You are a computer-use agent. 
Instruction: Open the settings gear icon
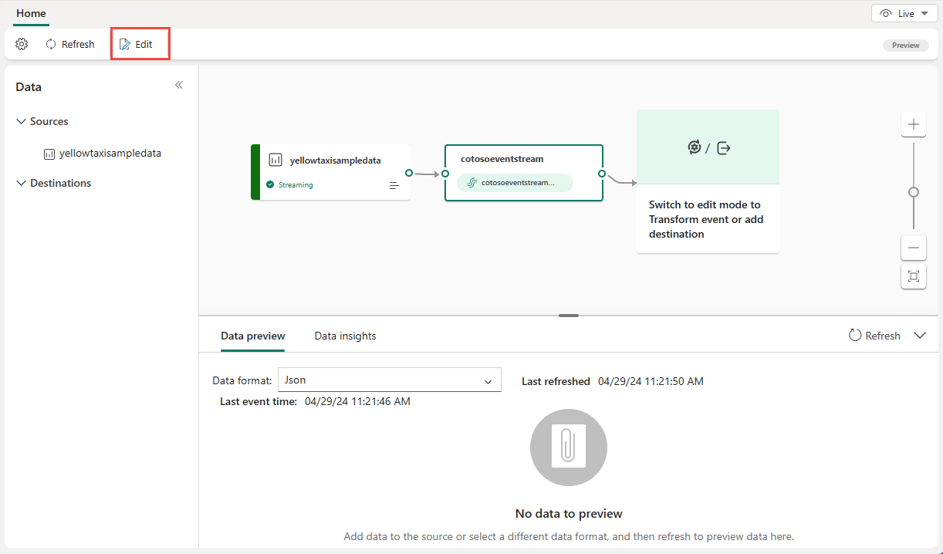pos(22,44)
